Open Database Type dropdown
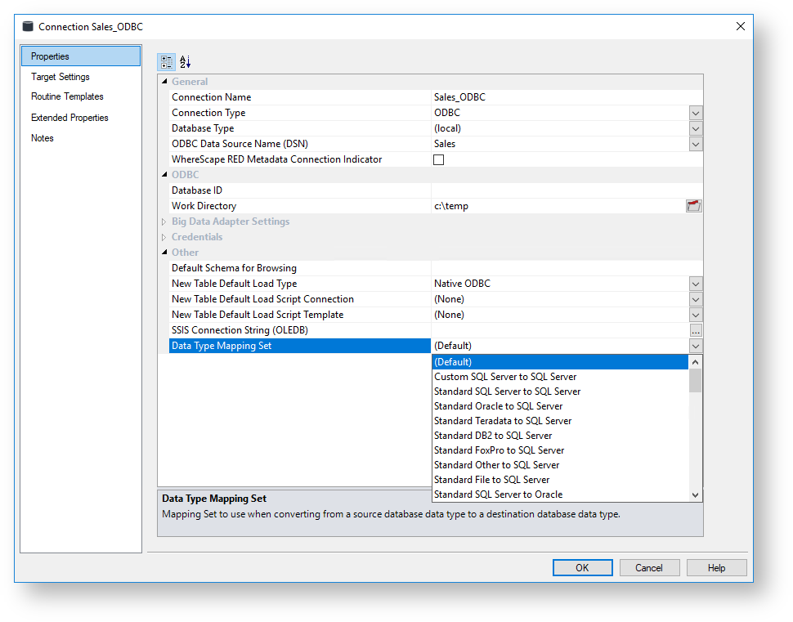 pyautogui.click(x=696, y=128)
